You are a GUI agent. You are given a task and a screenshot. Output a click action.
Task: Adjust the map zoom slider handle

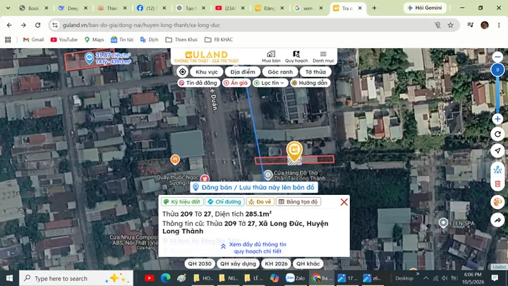tap(497, 70)
